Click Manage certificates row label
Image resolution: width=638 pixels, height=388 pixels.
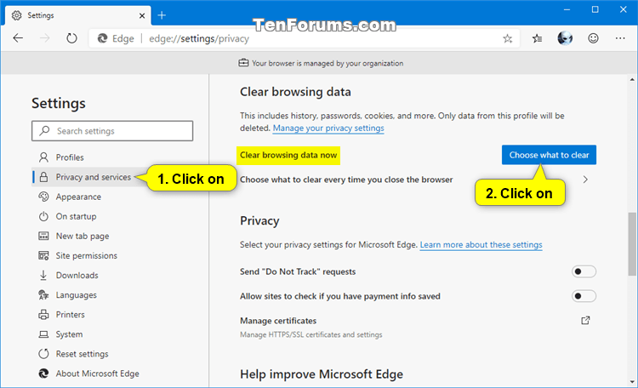pyautogui.click(x=278, y=321)
